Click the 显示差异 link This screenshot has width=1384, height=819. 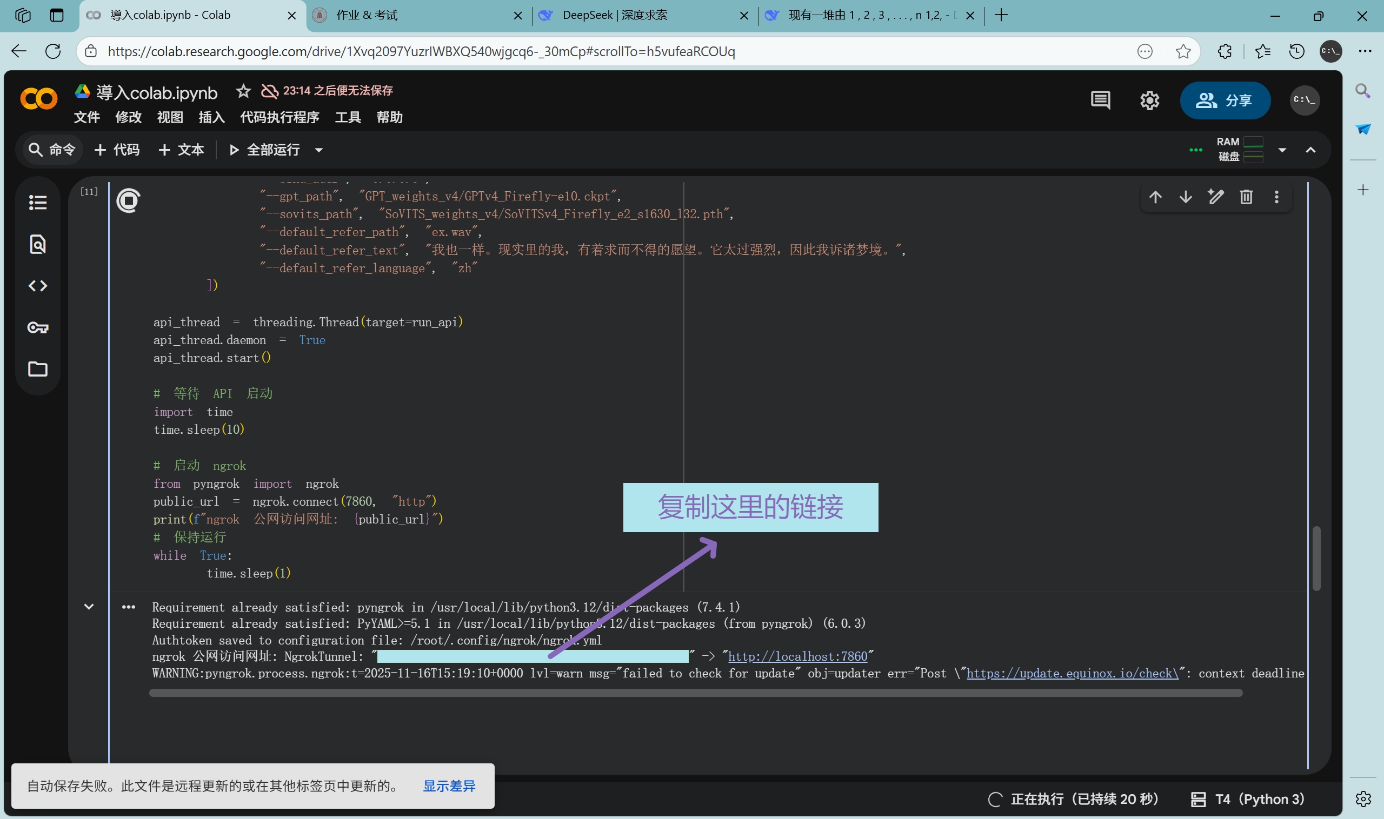pyautogui.click(x=448, y=786)
